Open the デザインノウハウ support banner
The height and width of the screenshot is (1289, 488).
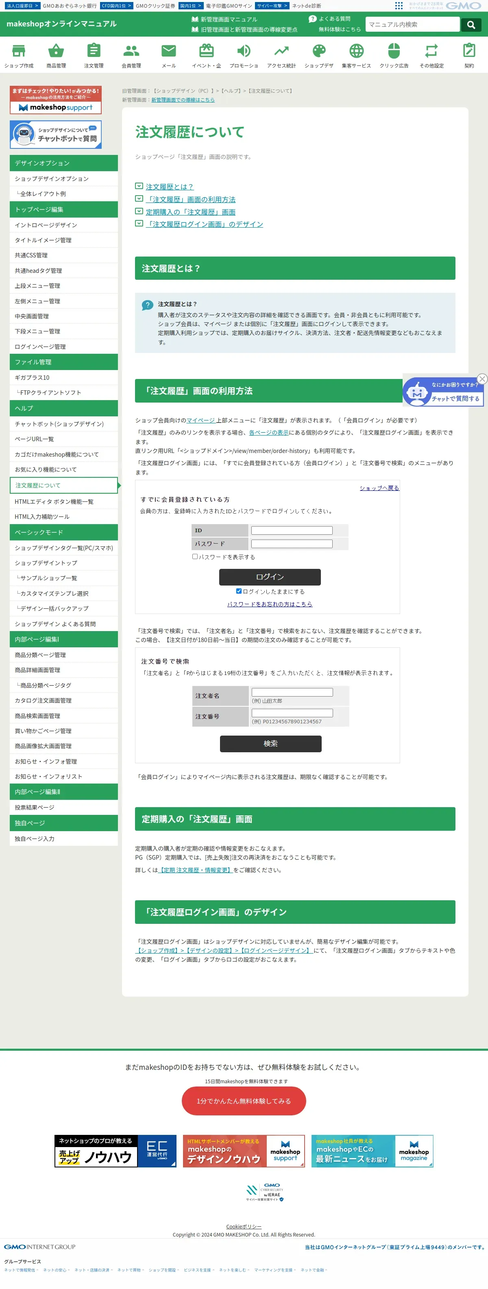pyautogui.click(x=244, y=1151)
